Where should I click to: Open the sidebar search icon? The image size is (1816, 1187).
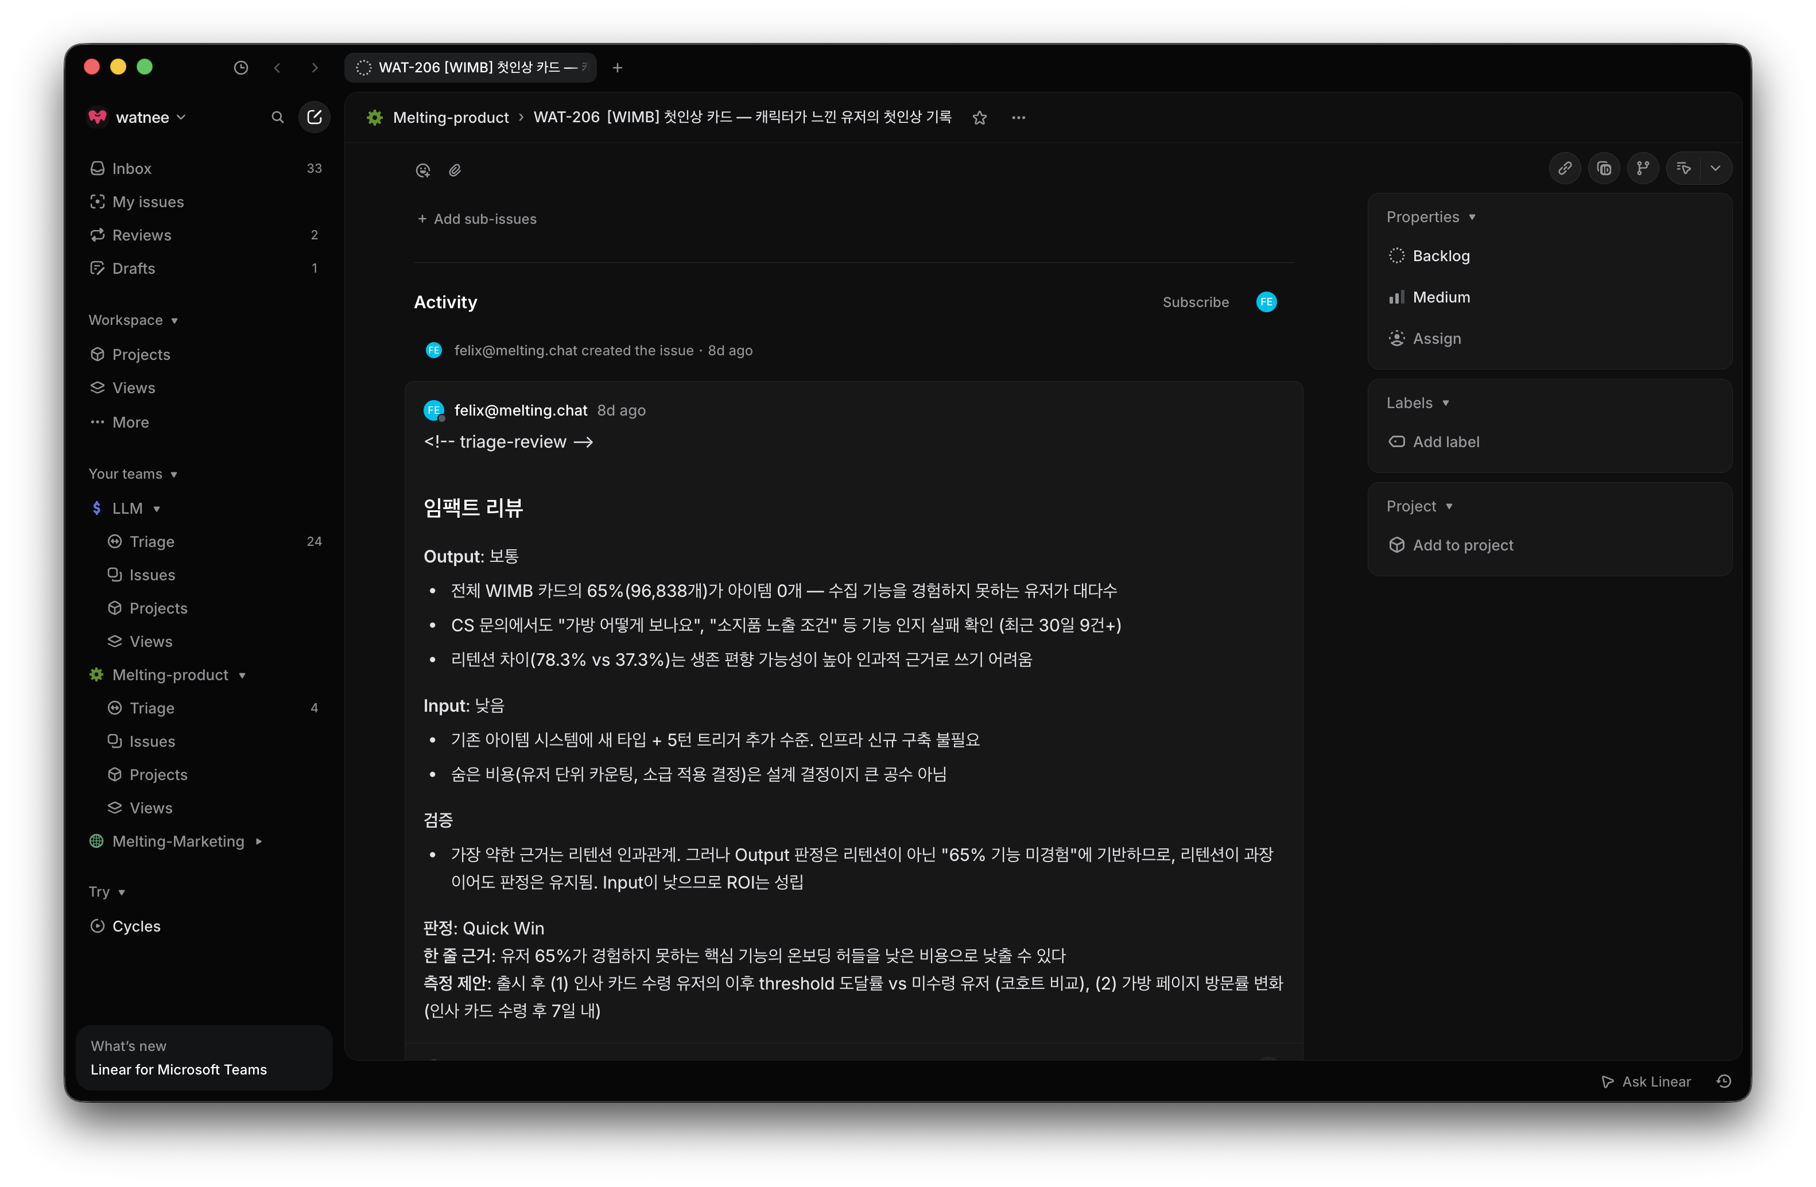(278, 117)
